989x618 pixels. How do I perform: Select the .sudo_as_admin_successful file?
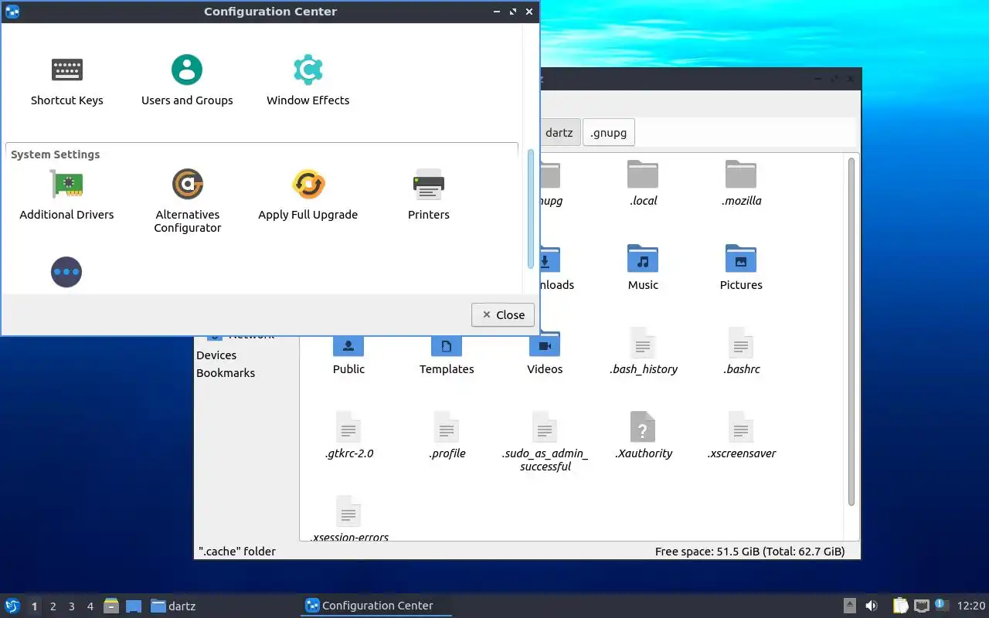pos(545,442)
